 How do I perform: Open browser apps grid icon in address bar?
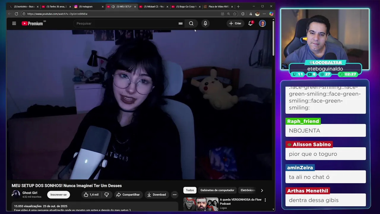(x=222, y=14)
